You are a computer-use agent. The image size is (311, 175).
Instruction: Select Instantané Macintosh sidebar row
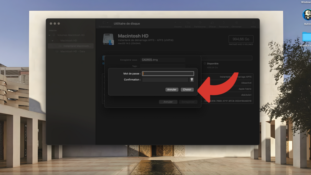pyautogui.click(x=70, y=46)
